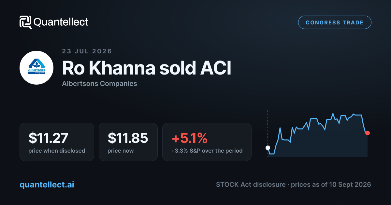Select the Congress Trade badge
Viewport: 391px width, 205px height.
[x=335, y=22]
